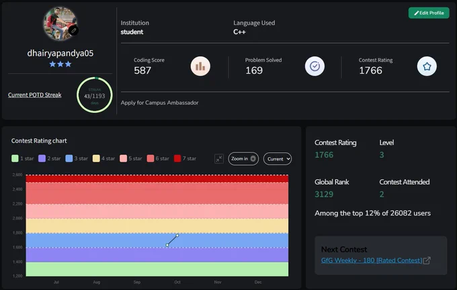The image size is (457, 290).
Task: Click the Coding Score value 587
Action: [142, 70]
